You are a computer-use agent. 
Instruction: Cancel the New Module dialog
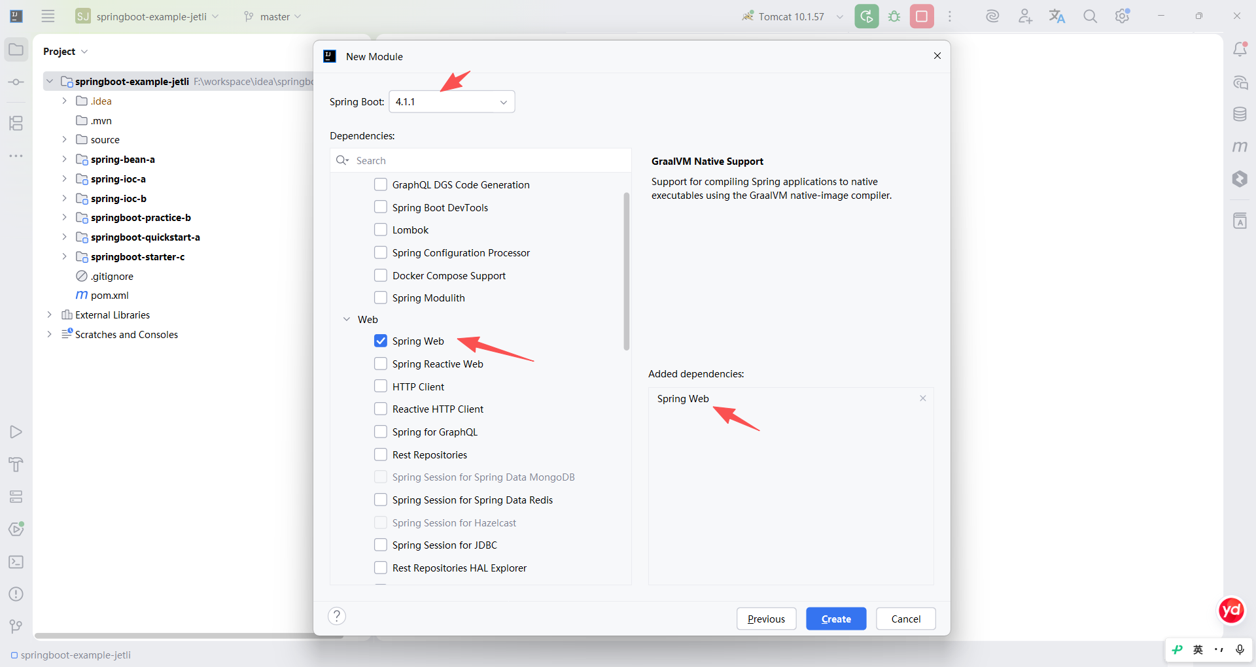pos(905,619)
